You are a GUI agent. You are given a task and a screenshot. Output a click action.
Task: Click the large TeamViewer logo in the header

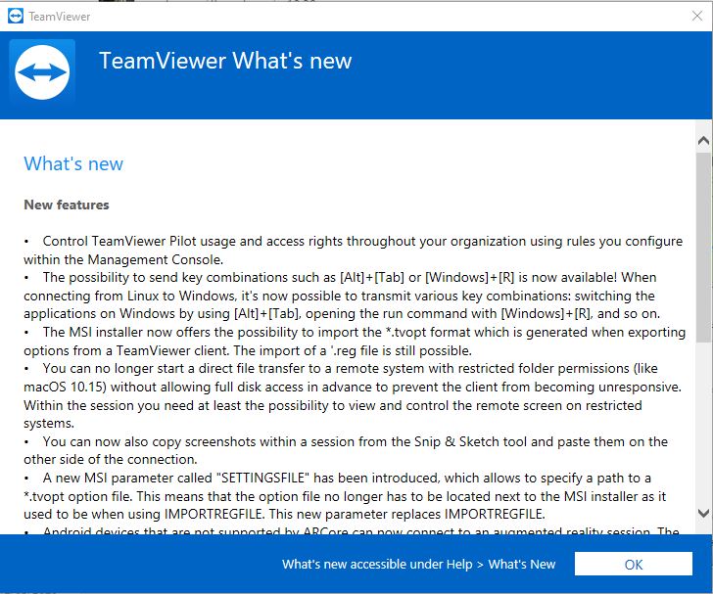(x=42, y=74)
